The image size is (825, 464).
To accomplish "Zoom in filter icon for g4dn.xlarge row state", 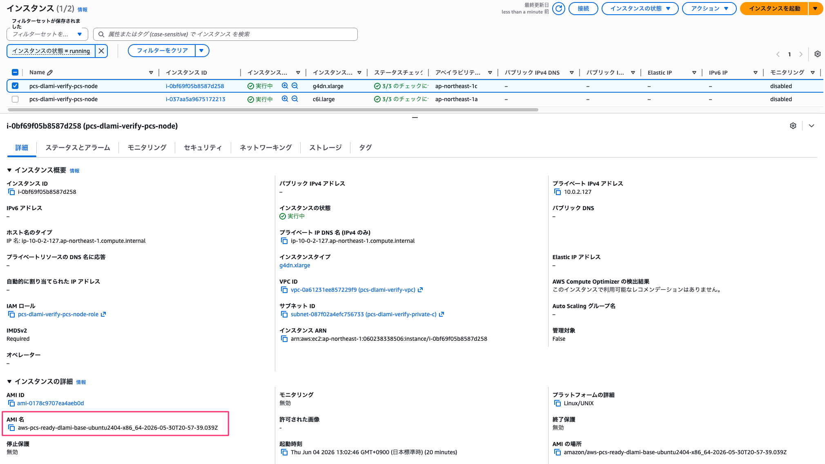I will pos(285,86).
